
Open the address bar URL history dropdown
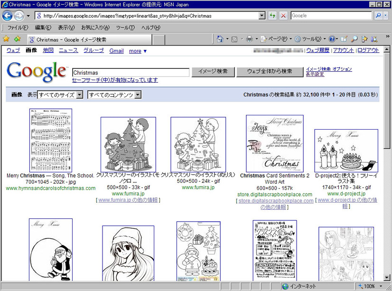coord(262,16)
